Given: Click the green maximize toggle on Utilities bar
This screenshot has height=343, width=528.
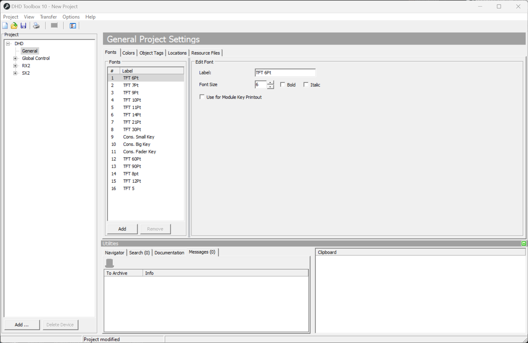Looking at the screenshot, I should pyautogui.click(x=524, y=243).
